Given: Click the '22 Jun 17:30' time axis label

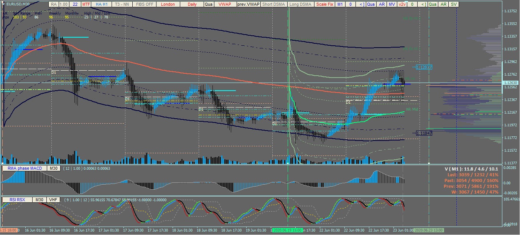Looking at the screenshot, I should coord(379,230).
